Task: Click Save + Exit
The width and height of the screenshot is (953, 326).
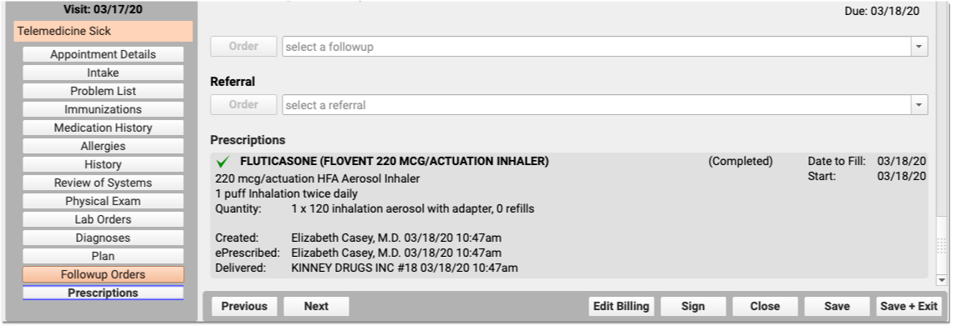Action: click(x=909, y=306)
